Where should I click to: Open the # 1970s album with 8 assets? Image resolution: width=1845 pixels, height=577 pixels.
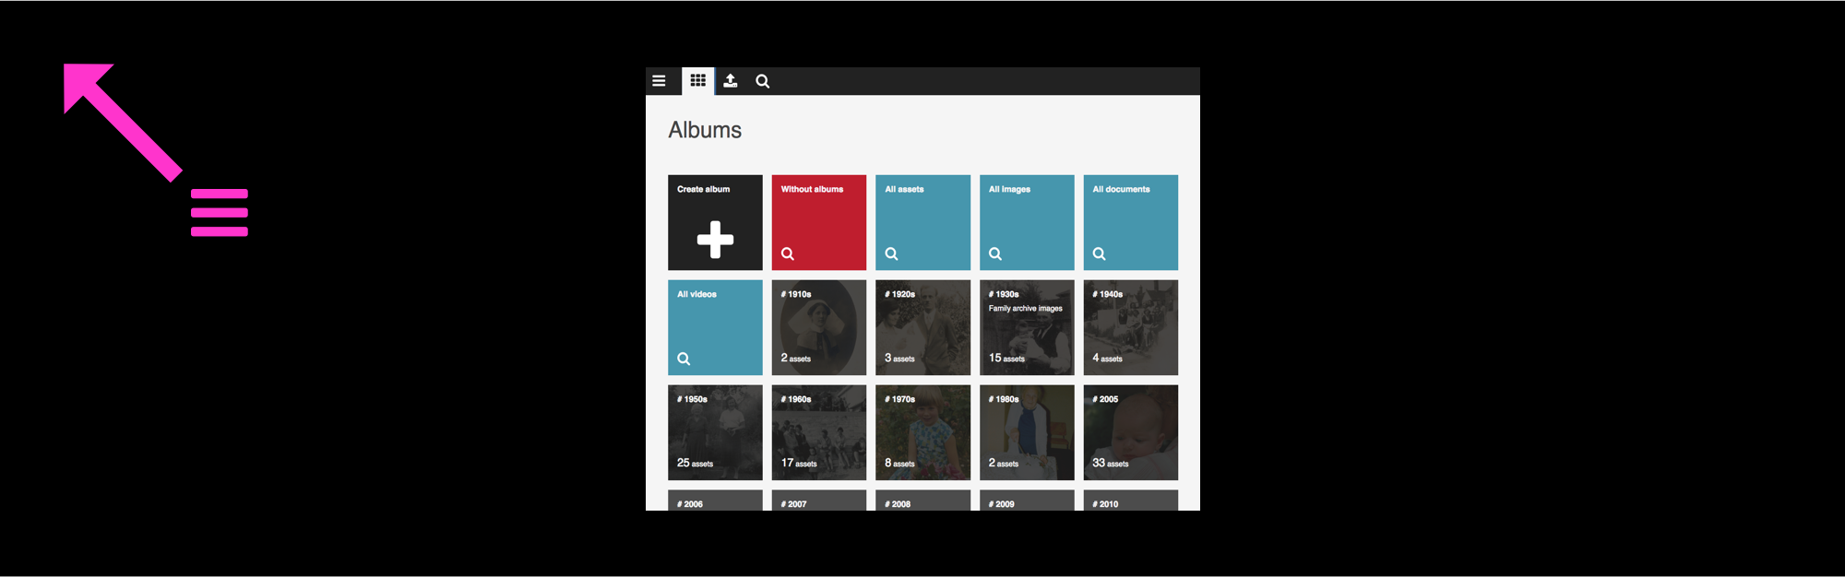pyautogui.click(x=922, y=432)
